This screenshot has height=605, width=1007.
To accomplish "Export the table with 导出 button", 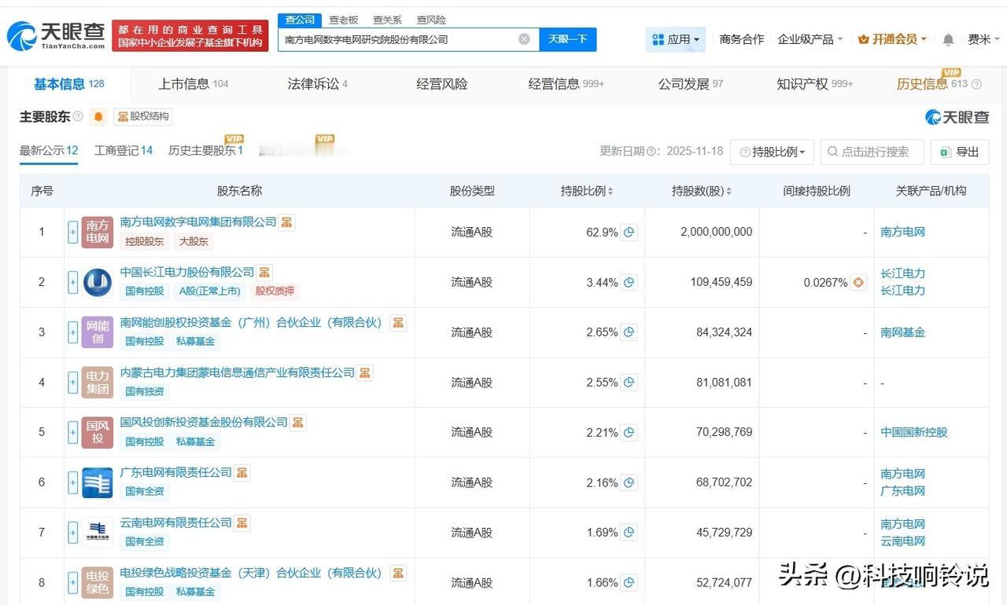I will coord(960,152).
